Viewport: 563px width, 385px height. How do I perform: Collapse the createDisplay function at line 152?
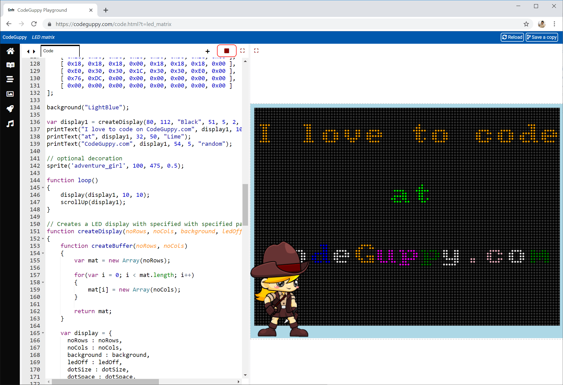click(x=43, y=238)
